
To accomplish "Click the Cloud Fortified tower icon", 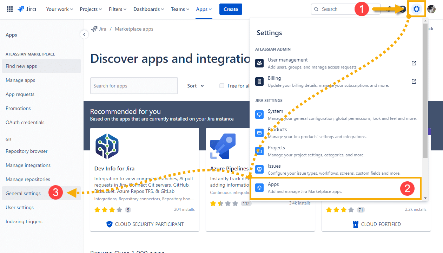I will 356,224.
